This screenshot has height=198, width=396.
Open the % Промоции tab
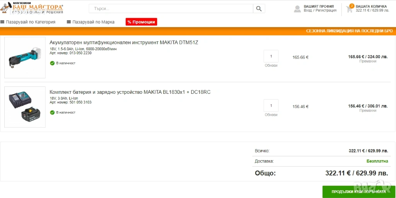141,22
